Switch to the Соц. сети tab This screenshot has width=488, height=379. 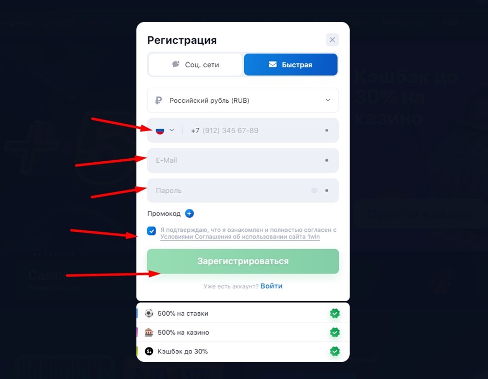(196, 65)
